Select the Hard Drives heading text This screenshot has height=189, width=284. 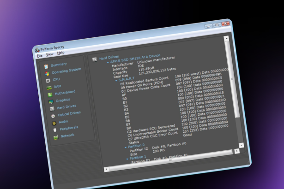pos(109,58)
